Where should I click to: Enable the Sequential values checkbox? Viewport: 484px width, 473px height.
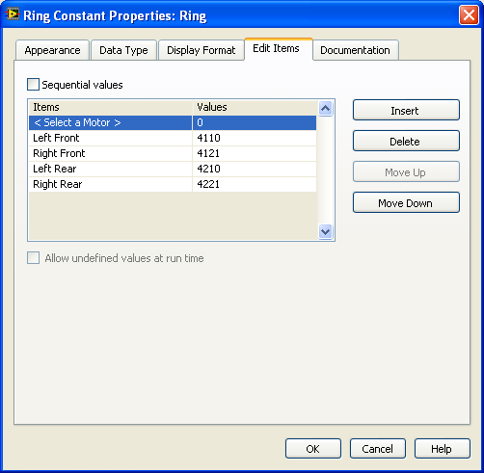pyautogui.click(x=33, y=85)
